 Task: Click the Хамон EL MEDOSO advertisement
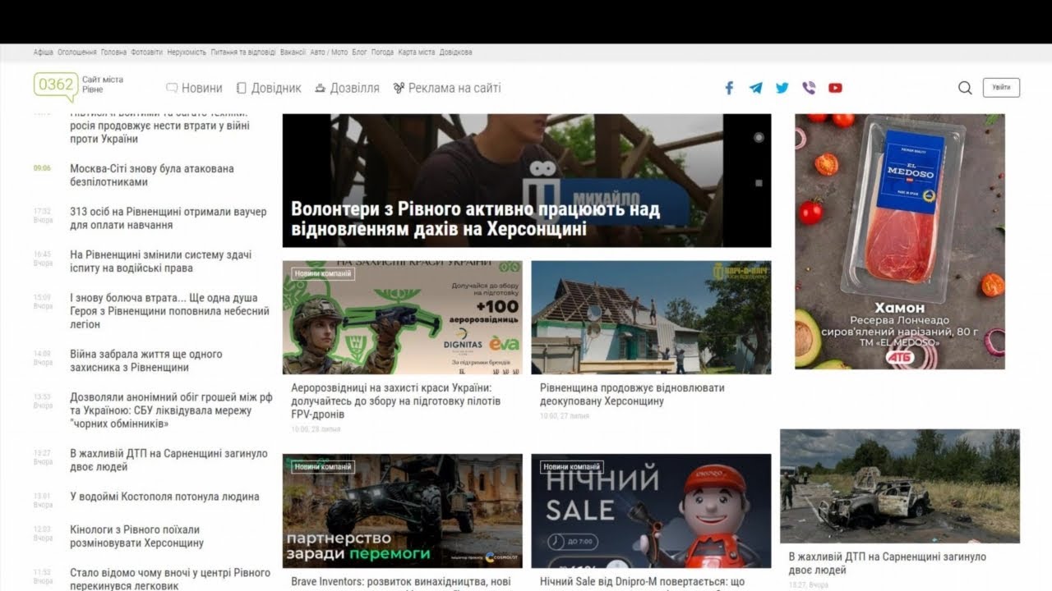tap(900, 241)
